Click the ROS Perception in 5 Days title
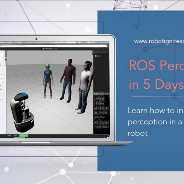184x184 pixels. point(50,49)
